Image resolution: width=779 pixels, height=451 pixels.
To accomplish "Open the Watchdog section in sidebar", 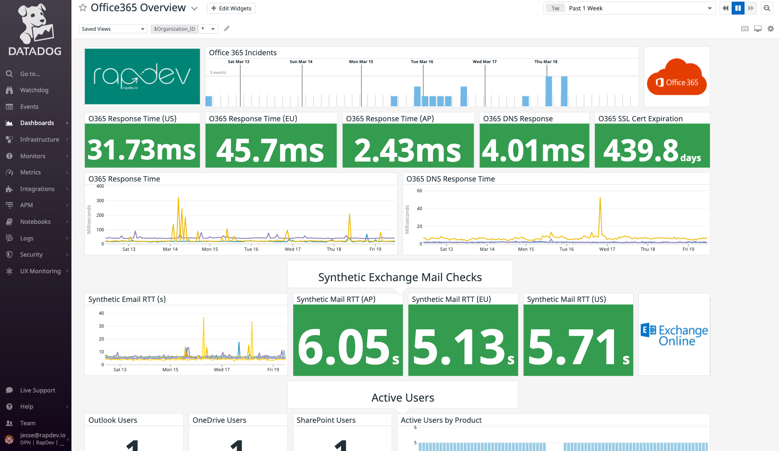I will coord(34,90).
